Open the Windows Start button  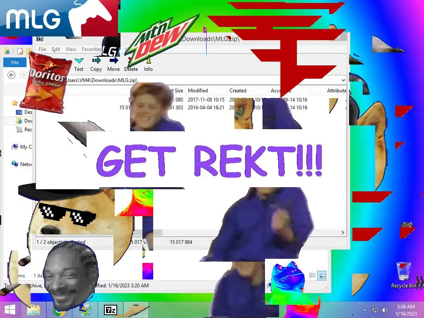point(10,310)
